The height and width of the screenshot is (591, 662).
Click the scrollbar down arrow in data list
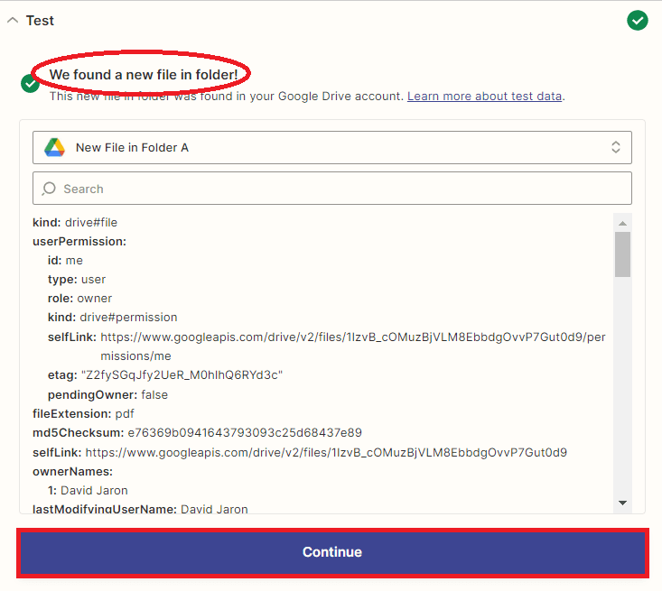[x=622, y=503]
